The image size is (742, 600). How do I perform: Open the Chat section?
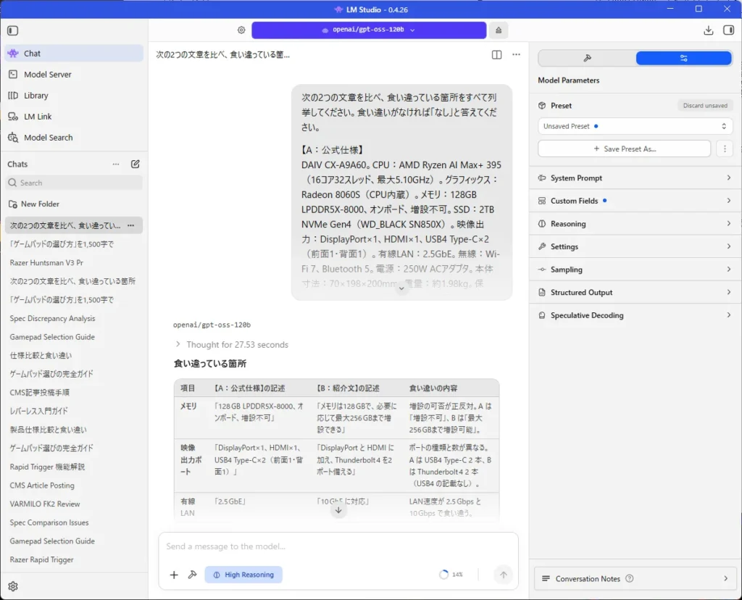(75, 54)
